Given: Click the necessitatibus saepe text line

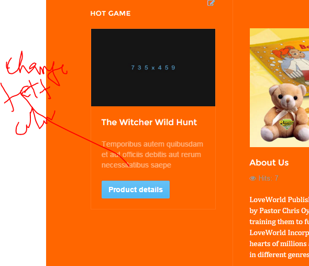Looking at the screenshot, I should (x=136, y=165).
